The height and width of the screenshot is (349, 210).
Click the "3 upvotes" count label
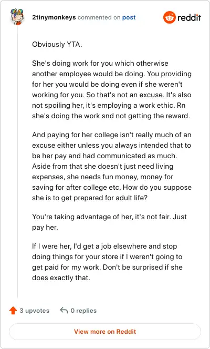[35, 311]
